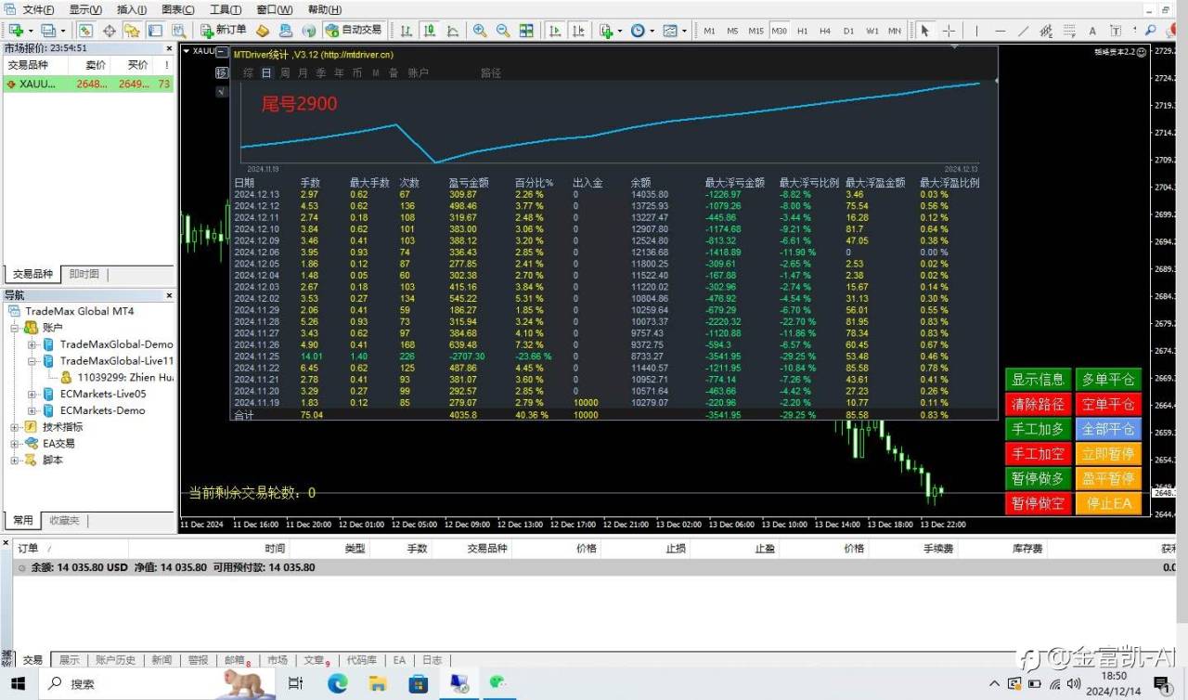Viewport: 1188px width, 700px height.
Task: Switch chart timeframe to H1
Action: click(x=802, y=31)
